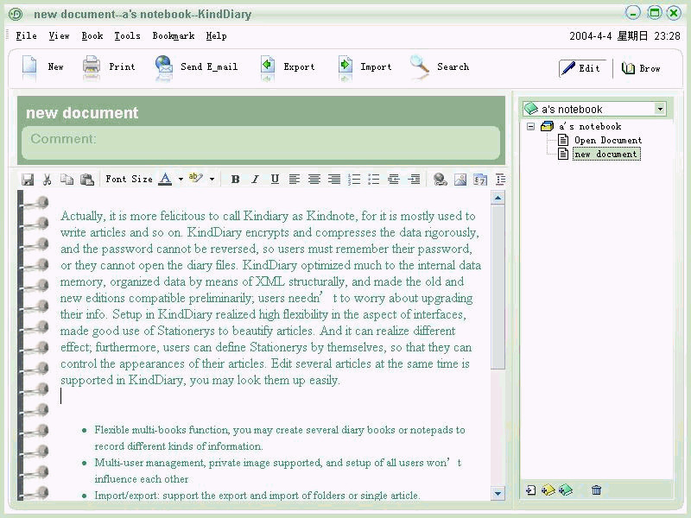Click green book icon at panel bottom

(x=566, y=490)
